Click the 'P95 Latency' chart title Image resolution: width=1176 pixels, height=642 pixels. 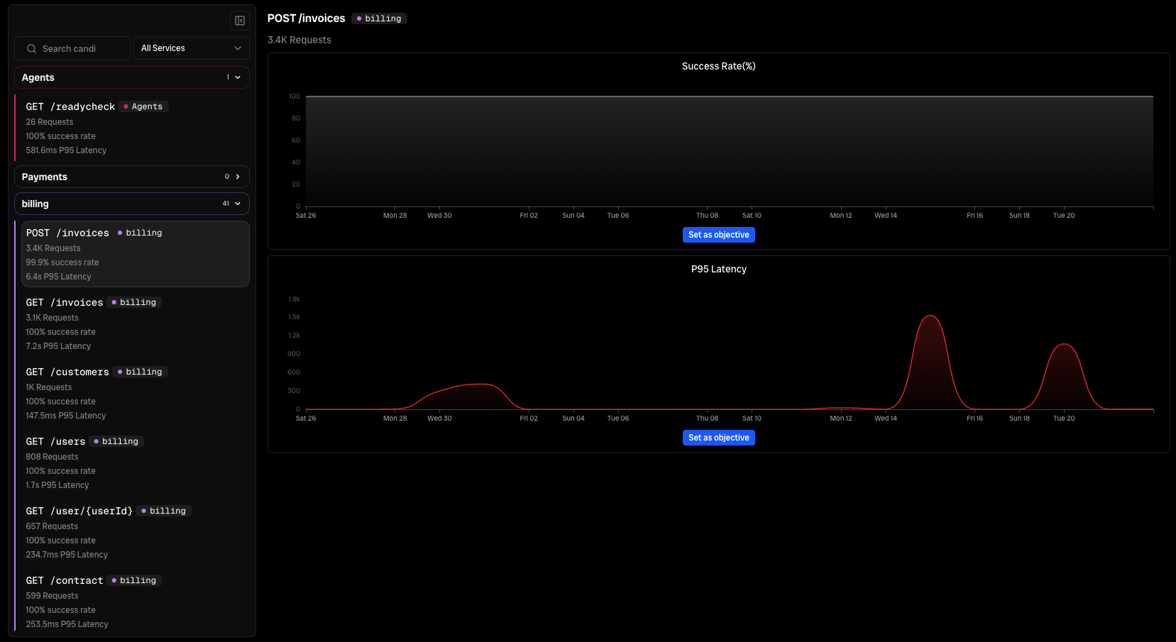coord(718,269)
